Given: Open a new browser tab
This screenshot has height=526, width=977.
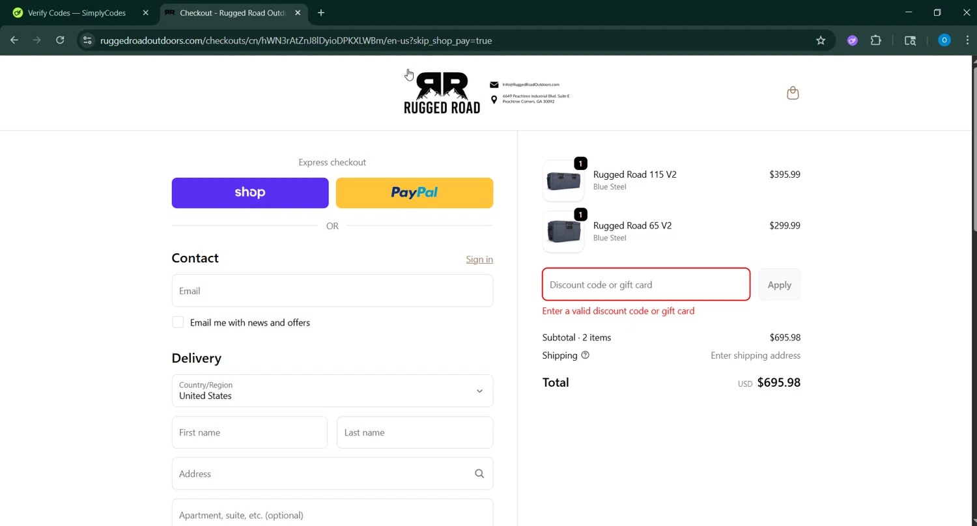Looking at the screenshot, I should (320, 12).
